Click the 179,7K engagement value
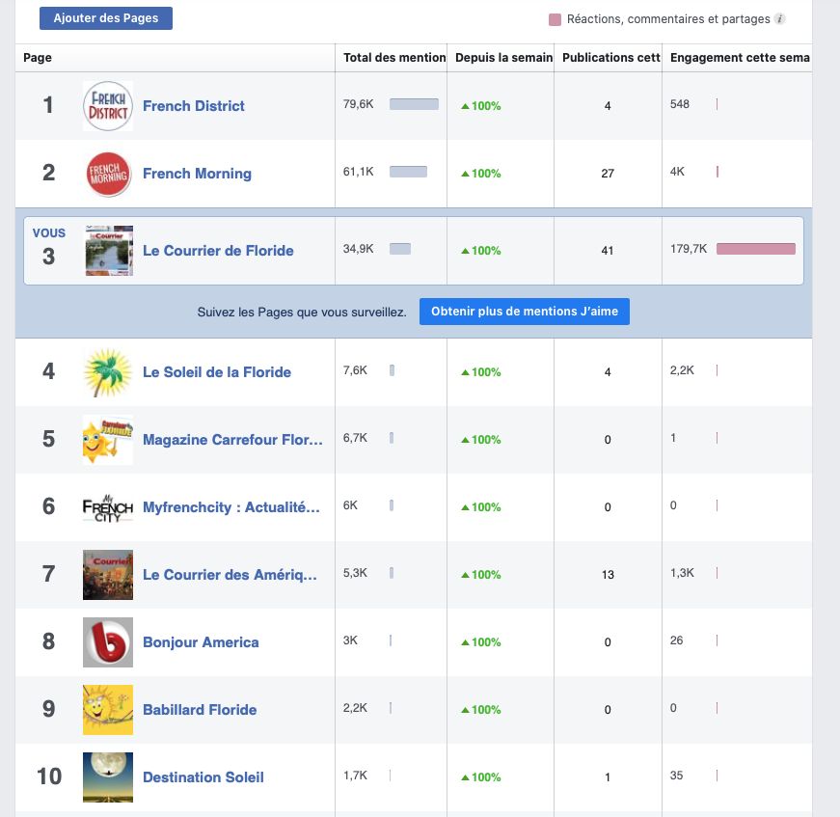 (689, 249)
